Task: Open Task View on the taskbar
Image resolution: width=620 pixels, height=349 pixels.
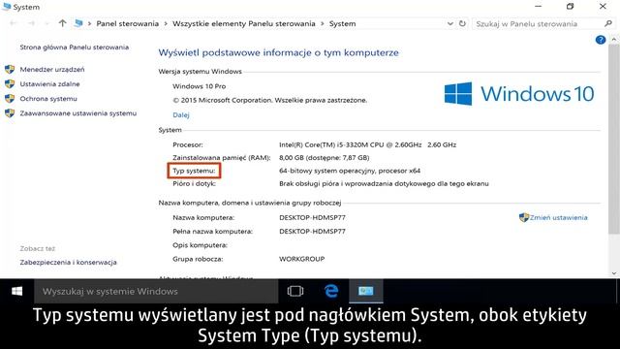Action: click(x=295, y=291)
